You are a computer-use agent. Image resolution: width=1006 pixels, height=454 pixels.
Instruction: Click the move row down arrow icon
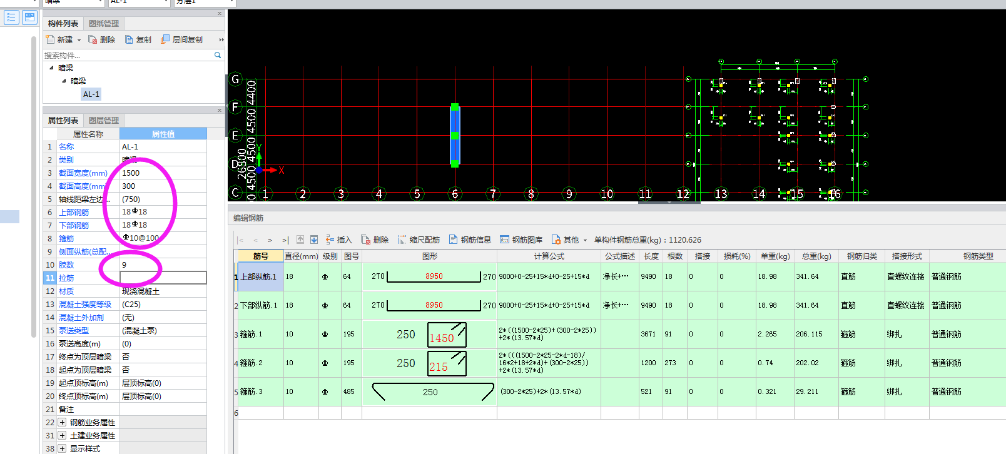point(314,240)
